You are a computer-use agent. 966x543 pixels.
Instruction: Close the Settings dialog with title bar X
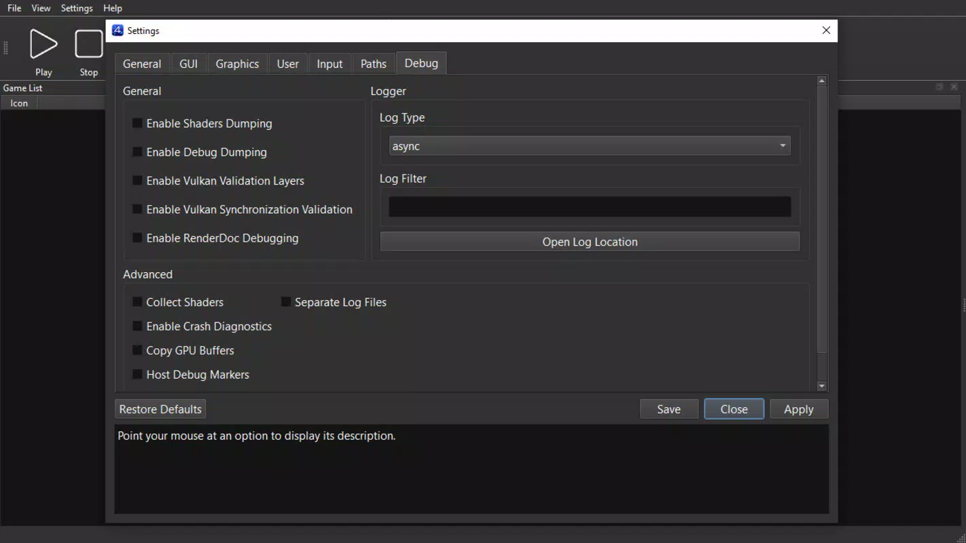click(826, 31)
